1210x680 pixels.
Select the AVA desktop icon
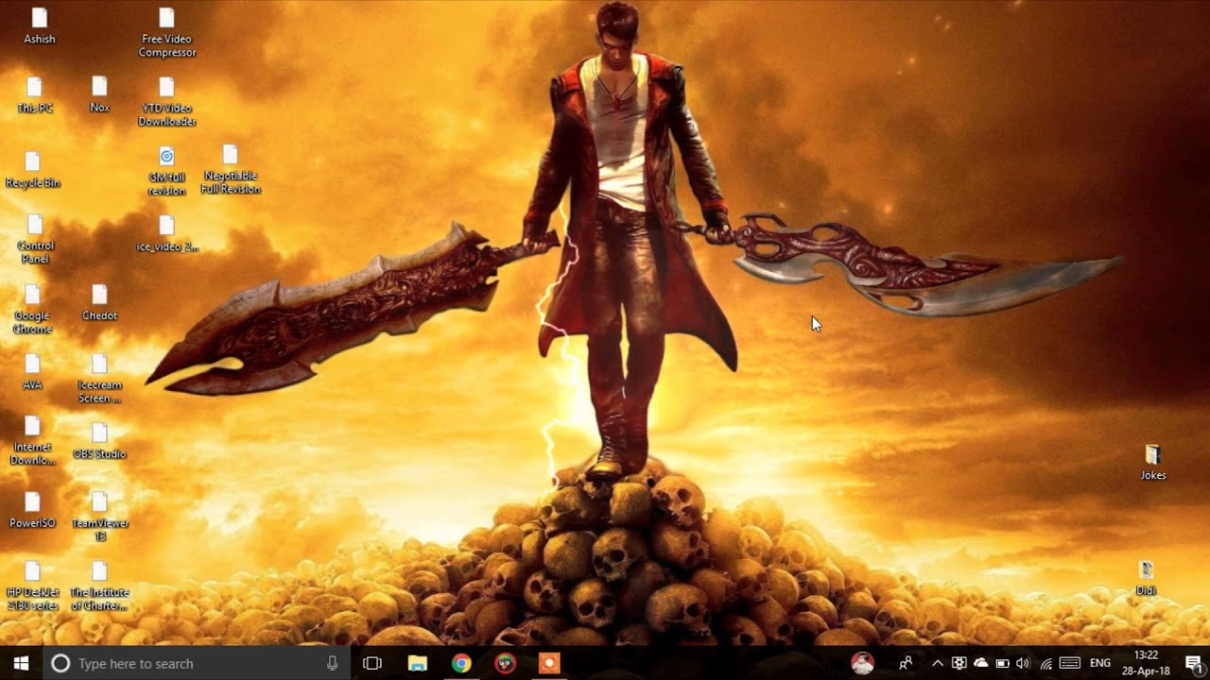tap(33, 371)
